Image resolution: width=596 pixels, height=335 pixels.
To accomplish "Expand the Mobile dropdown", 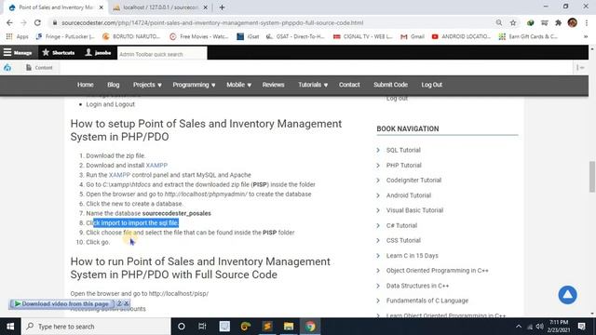I will (238, 85).
